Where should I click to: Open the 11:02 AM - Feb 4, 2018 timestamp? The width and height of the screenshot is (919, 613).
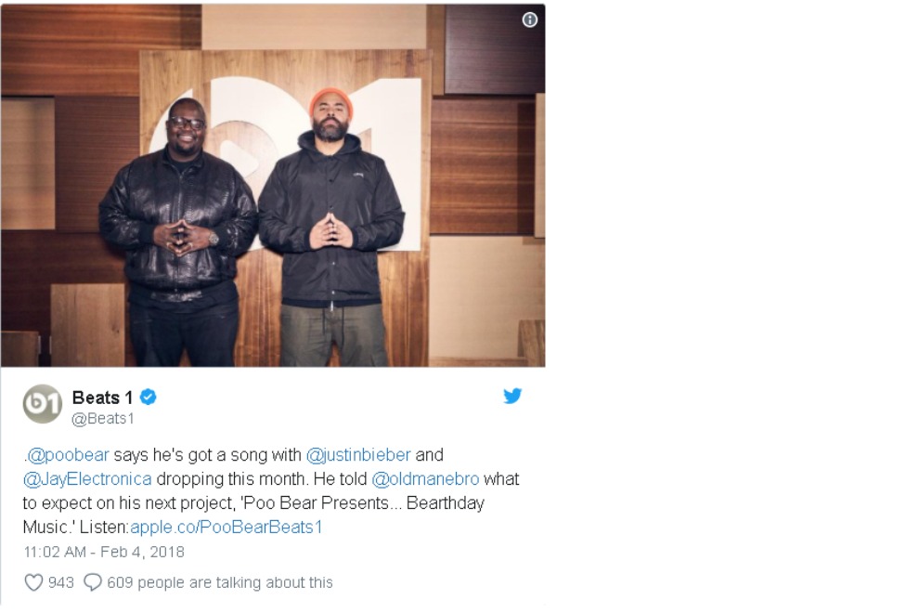[x=104, y=552]
